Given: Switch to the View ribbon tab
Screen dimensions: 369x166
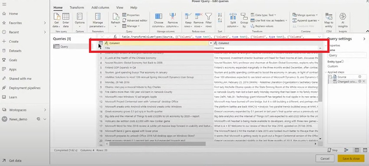Looking at the screenshot, I should pos(119,7).
